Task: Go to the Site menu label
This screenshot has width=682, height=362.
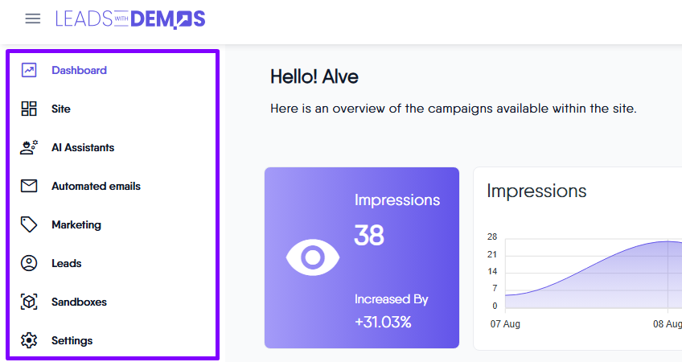Action: pos(61,109)
